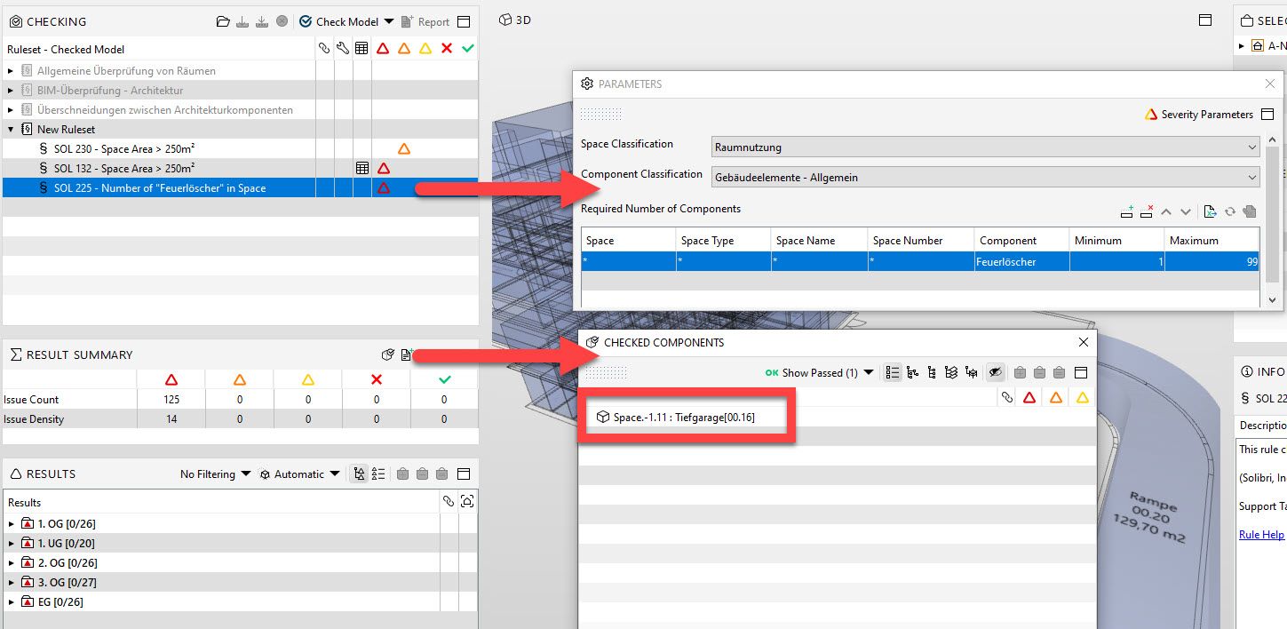Click the table column header icon in Checking
This screenshot has width=1287, height=629.
point(361,49)
